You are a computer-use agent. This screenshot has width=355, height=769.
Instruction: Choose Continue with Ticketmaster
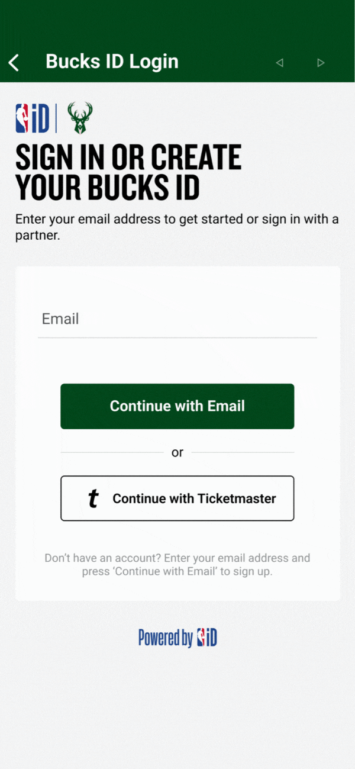(x=177, y=498)
